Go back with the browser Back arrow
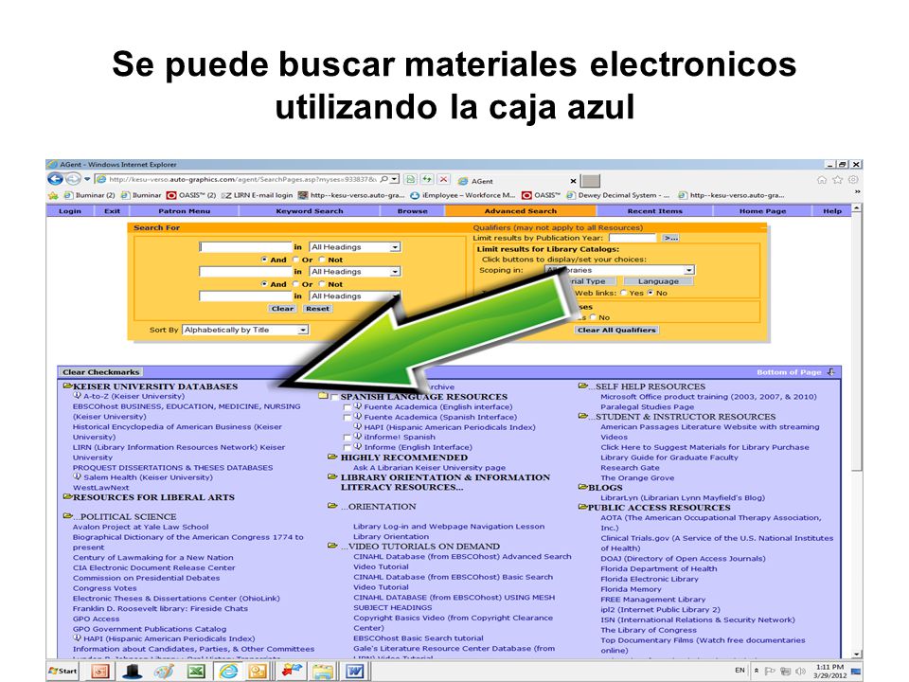This screenshot has height=682, width=909. coord(55,179)
